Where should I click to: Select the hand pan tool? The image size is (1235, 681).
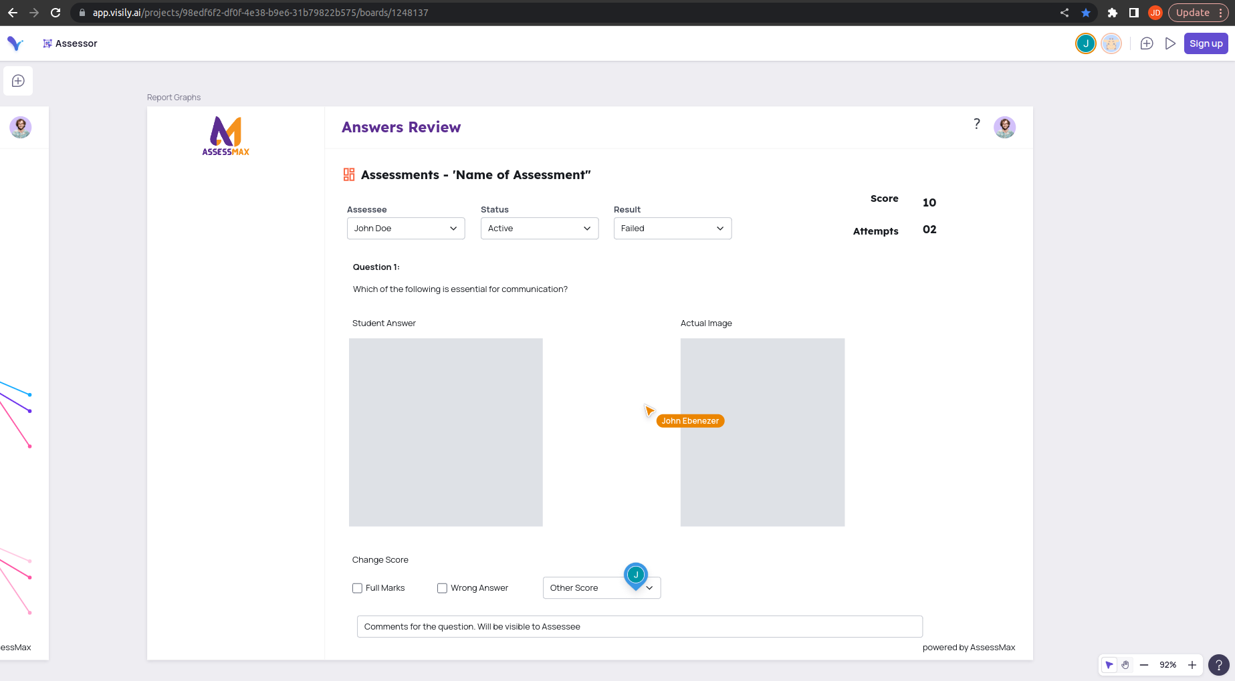click(1125, 665)
